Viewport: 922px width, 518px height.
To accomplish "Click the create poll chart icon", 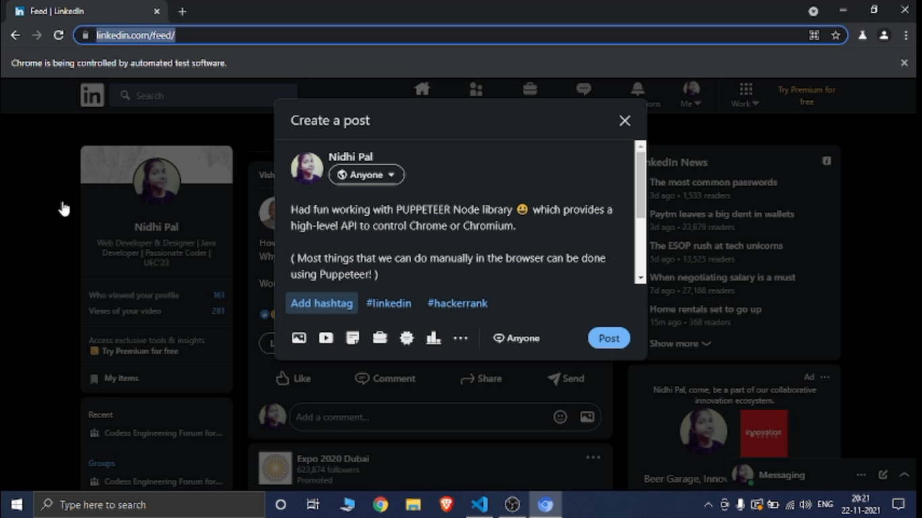I will (x=433, y=339).
